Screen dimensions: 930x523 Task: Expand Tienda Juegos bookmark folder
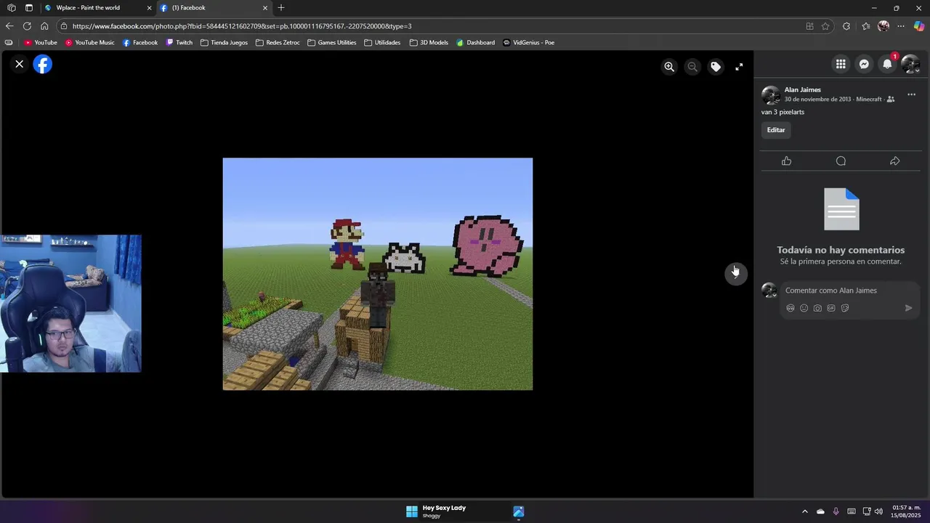(225, 43)
